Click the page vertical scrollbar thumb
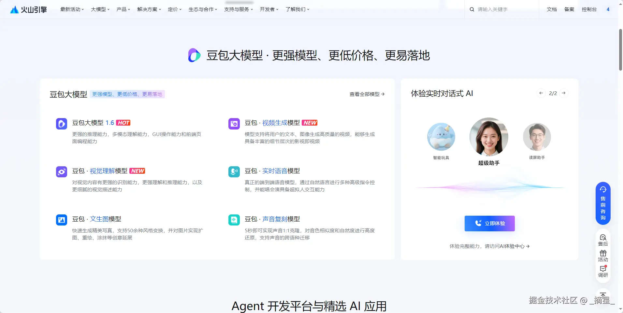Viewport: 623px width, 313px height. point(620,49)
